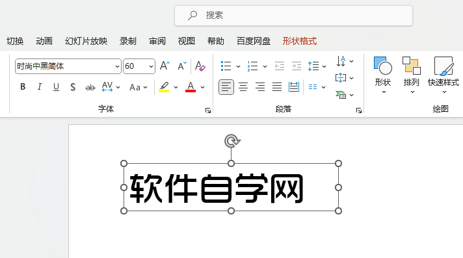Open numbered list style dropdown
Image resolution: width=463 pixels, height=258 pixels.
265,66
